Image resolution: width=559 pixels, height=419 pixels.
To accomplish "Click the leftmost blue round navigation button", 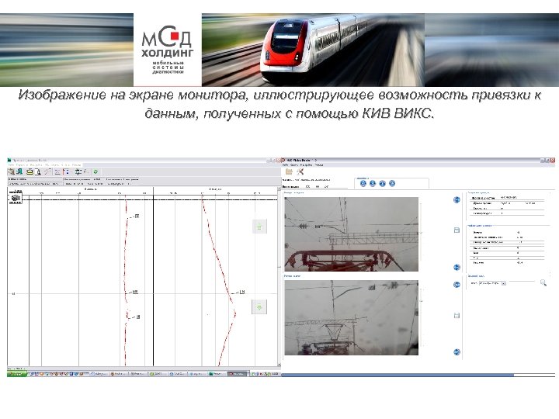I will pyautogui.click(x=363, y=183).
